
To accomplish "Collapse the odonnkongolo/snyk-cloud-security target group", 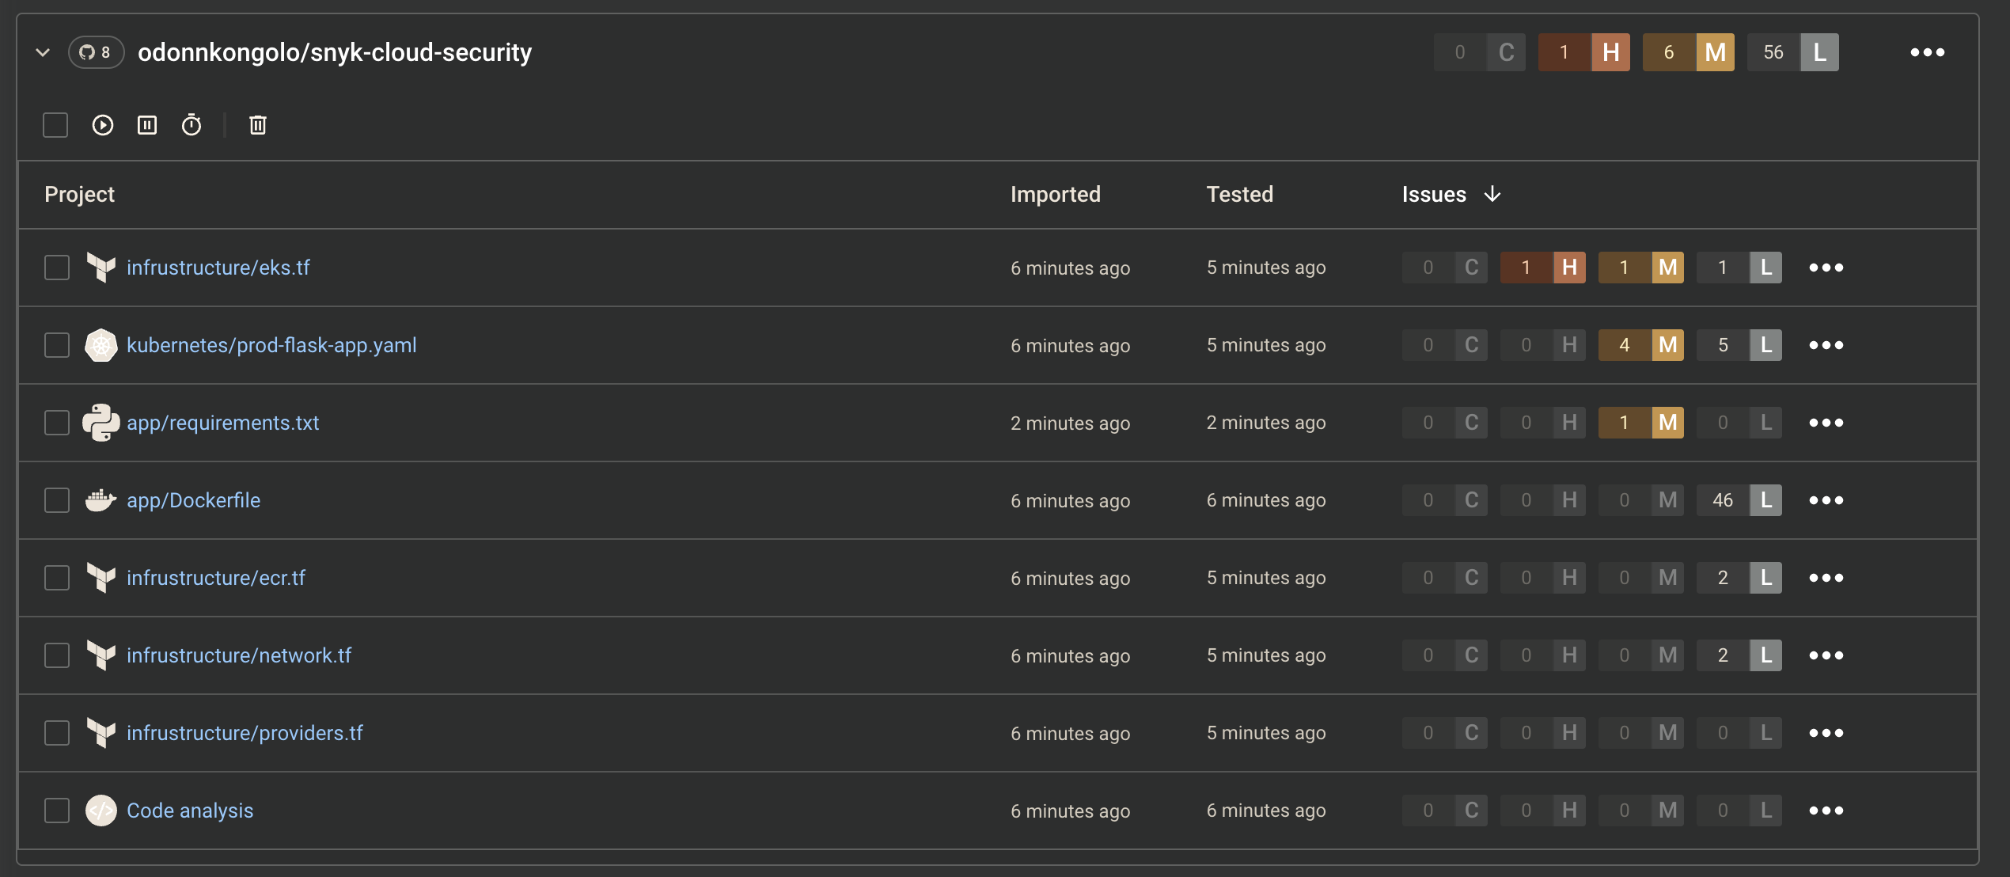I will click(x=43, y=52).
